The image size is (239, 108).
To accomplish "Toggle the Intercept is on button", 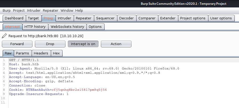I will tap(83, 44).
